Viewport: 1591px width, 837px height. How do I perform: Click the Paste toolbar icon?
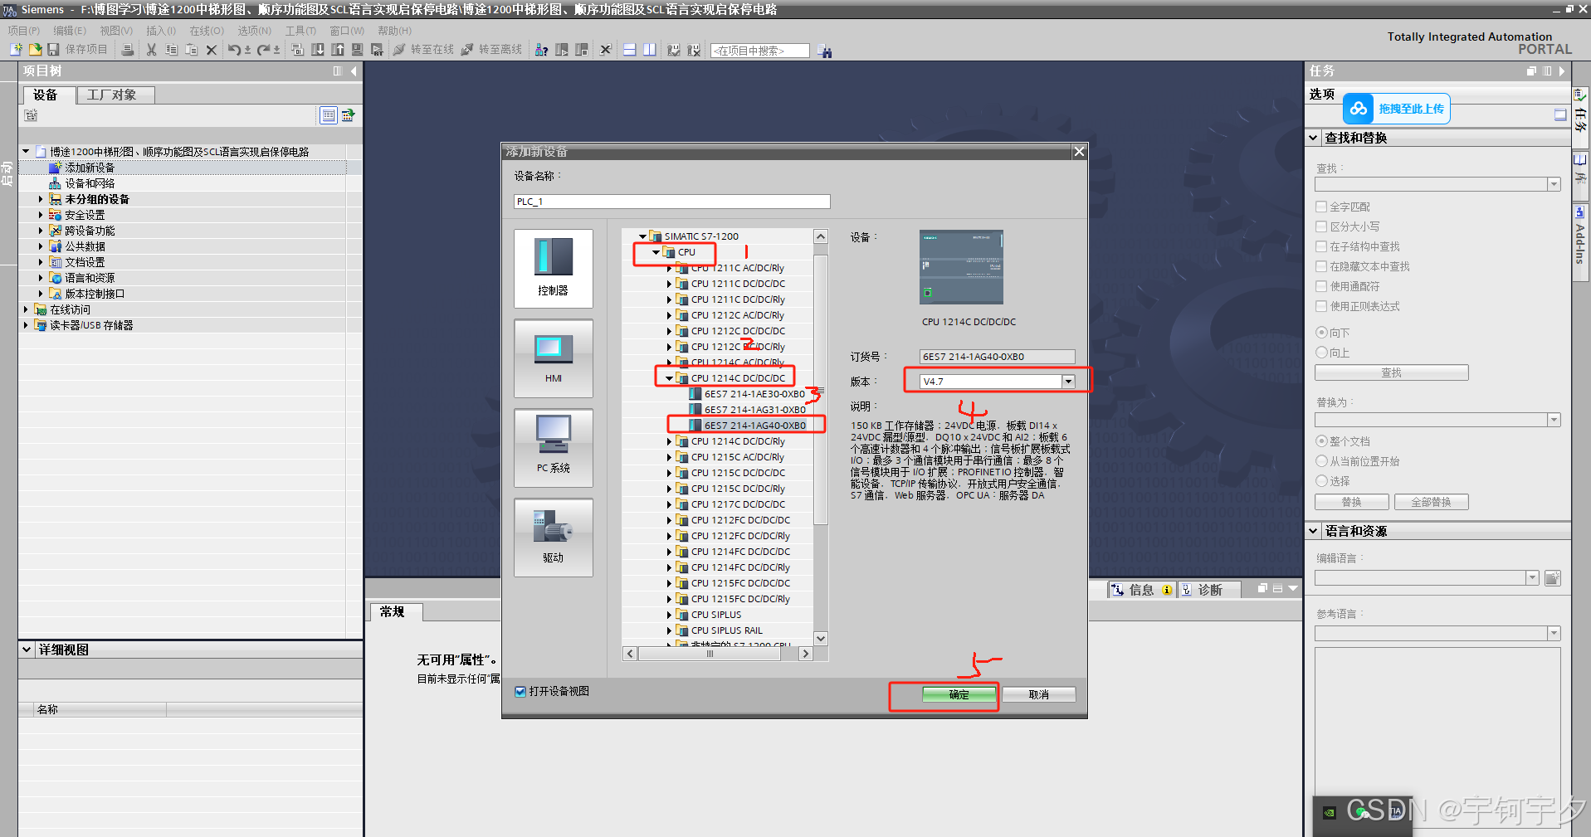click(191, 50)
